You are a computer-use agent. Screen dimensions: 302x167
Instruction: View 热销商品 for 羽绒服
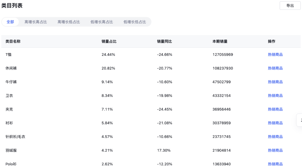(x=275, y=150)
